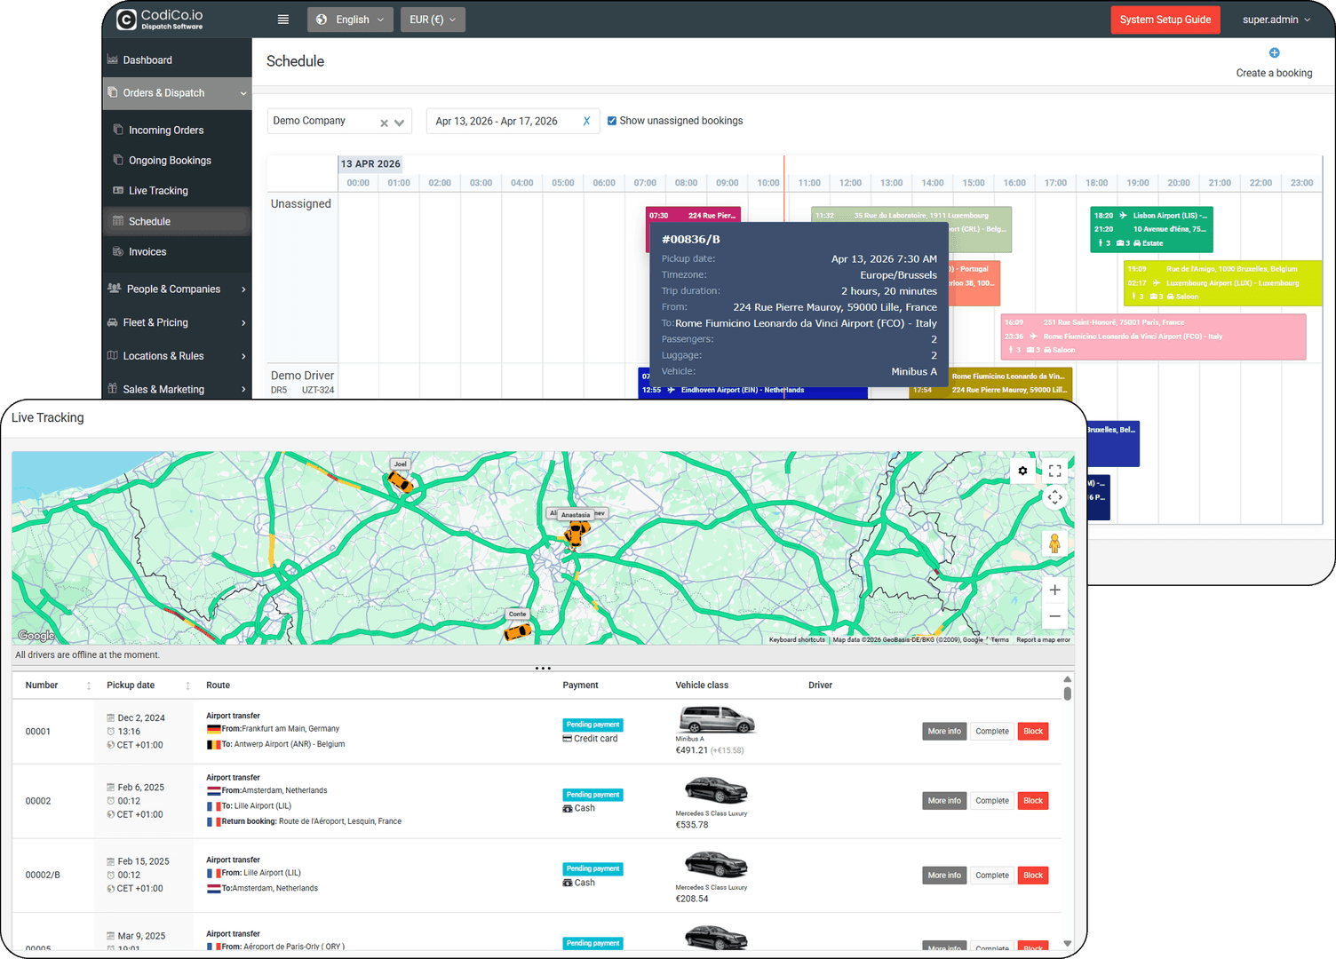
Task: Select the Street View pegman icon
Action: tap(1054, 543)
